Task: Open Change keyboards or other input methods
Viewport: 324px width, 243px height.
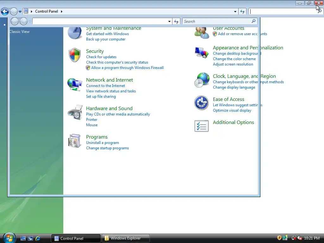Action: [x=248, y=82]
